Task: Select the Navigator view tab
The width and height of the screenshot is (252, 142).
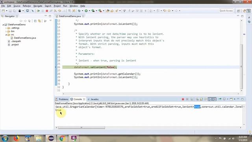Action: 9,16
